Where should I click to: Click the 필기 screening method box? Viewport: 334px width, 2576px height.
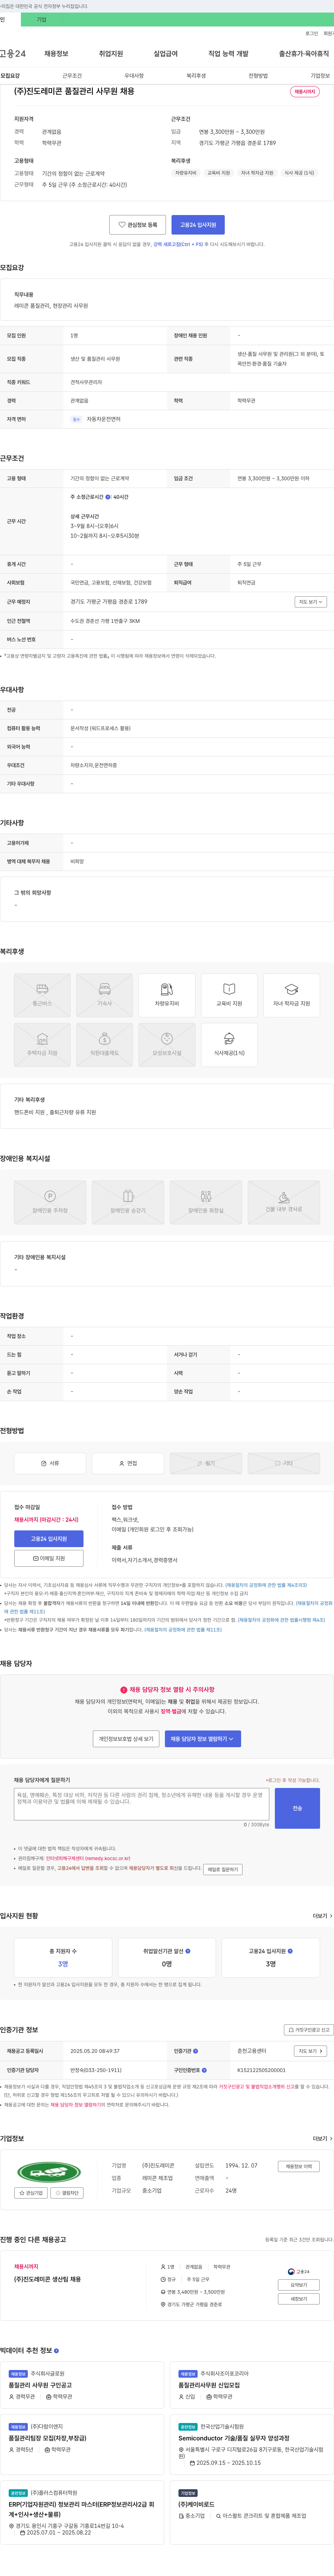point(205,1463)
